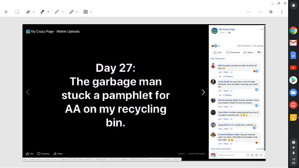Go to the next photo arrow
299x168 pixels.
(x=203, y=92)
